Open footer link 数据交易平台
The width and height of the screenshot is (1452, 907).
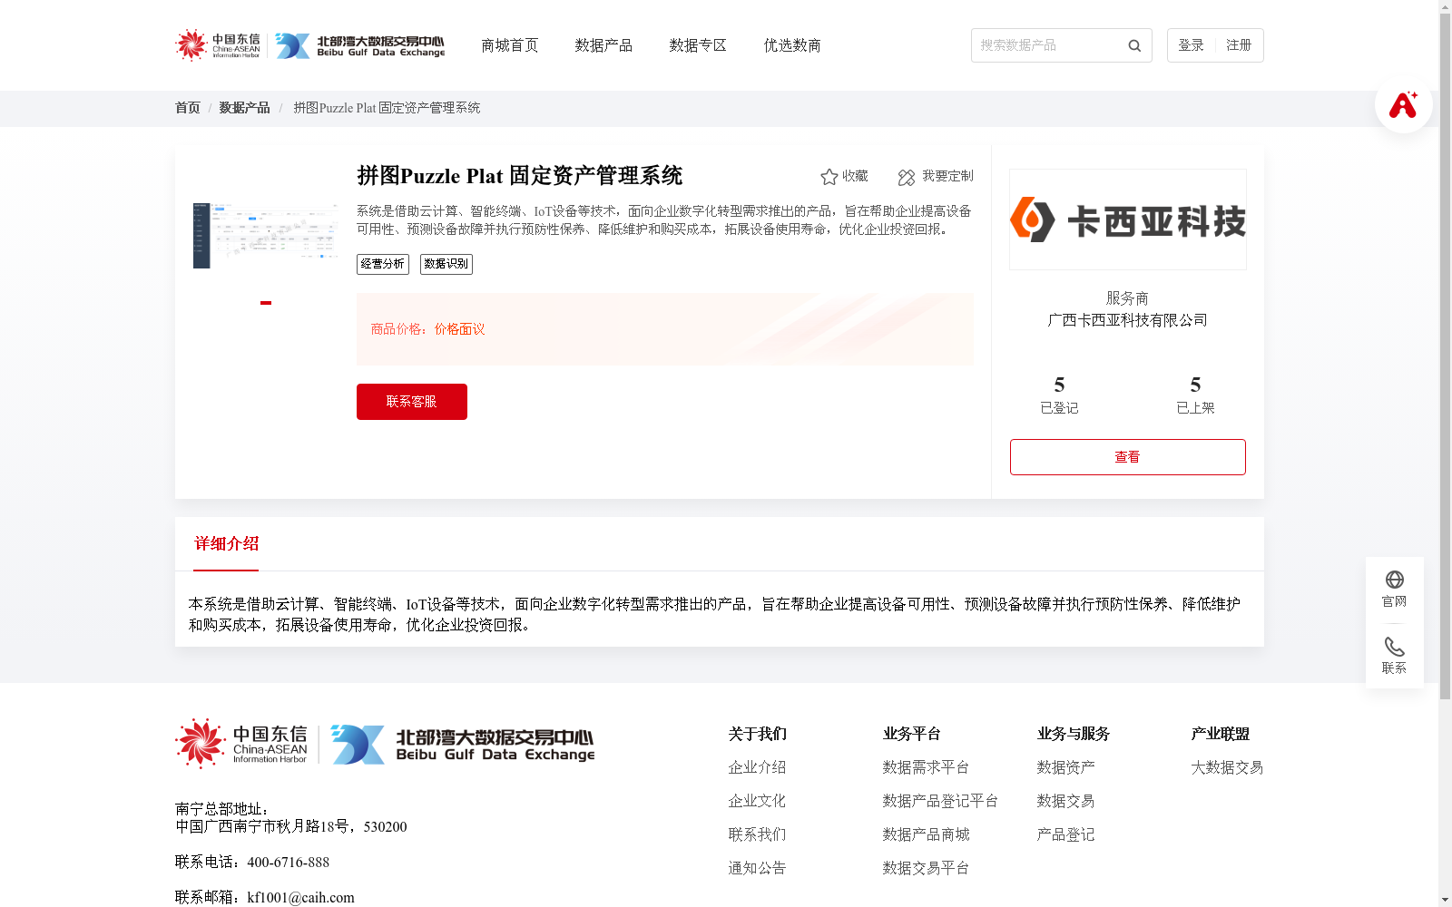(926, 868)
